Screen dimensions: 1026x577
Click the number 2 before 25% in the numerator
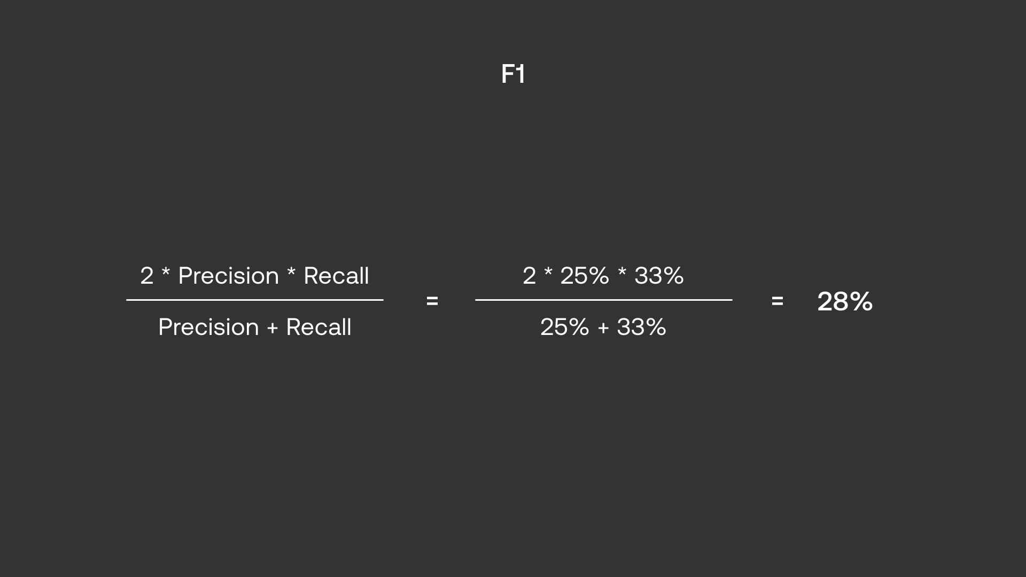click(x=529, y=276)
